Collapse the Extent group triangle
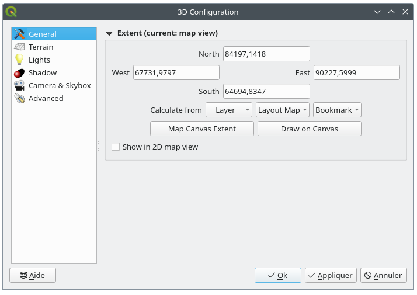 [x=109, y=33]
